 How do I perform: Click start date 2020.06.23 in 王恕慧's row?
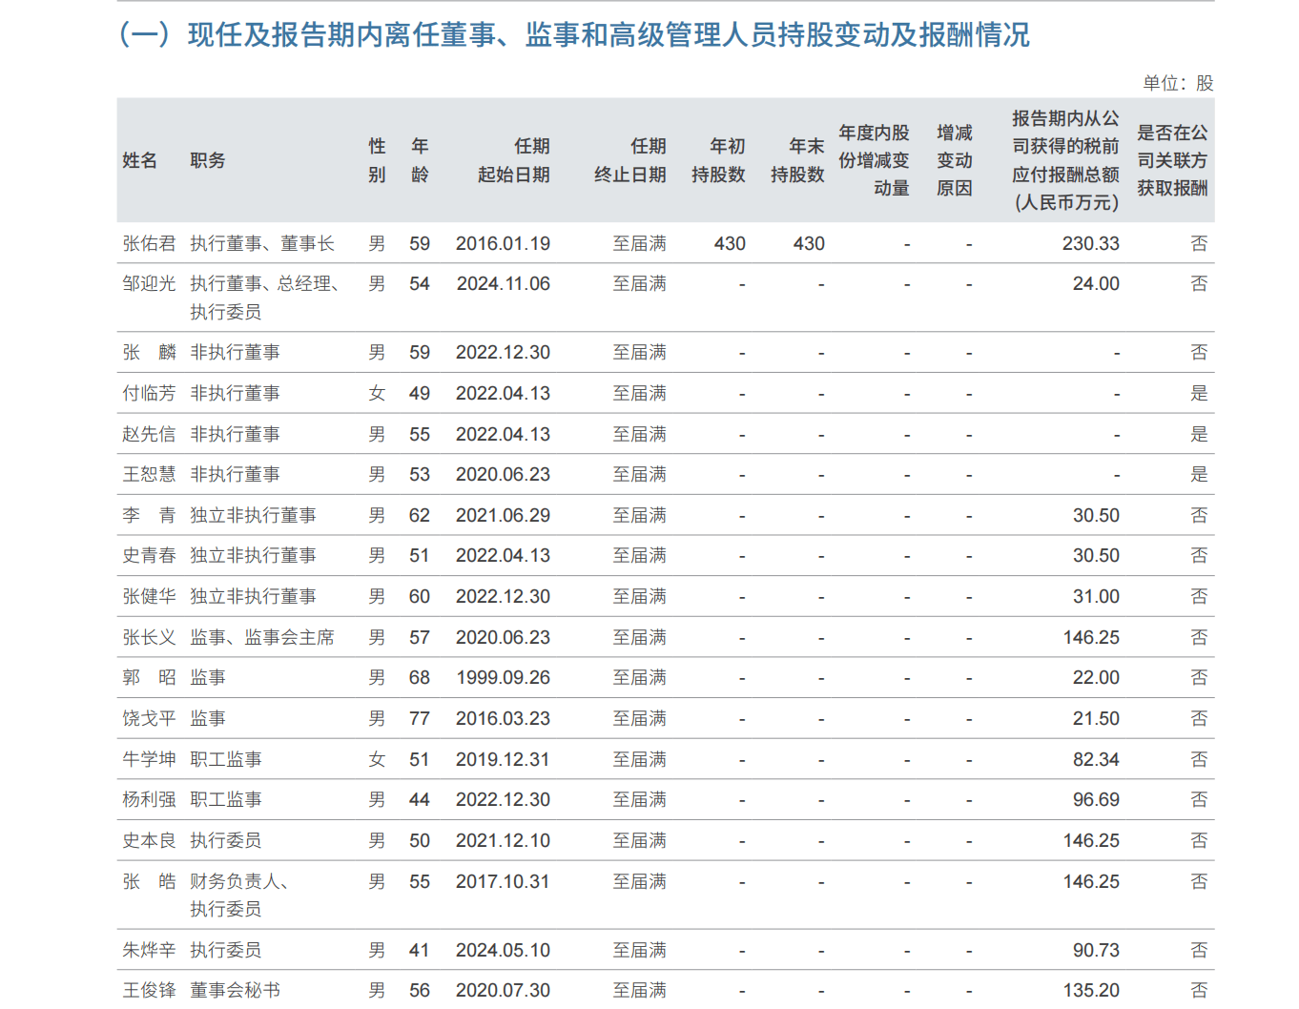point(503,474)
